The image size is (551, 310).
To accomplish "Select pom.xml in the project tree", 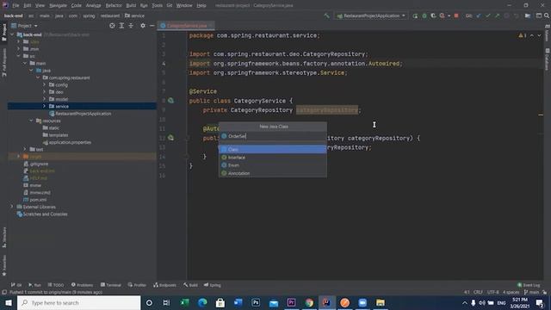I will point(38,200).
